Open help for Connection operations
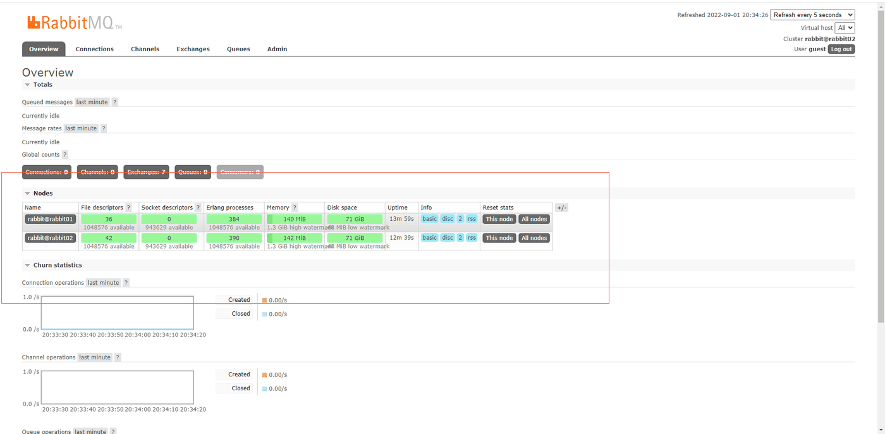Screen dimensions: 885x434 click(126, 283)
